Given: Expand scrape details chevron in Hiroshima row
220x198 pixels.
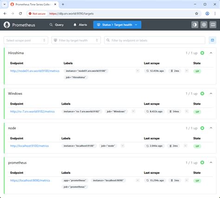Looking at the screenshot, I should point(187,71).
